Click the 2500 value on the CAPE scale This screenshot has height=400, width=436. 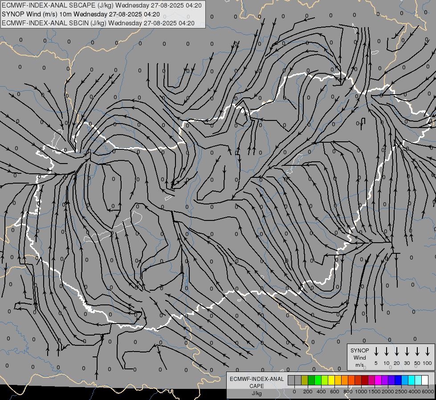(401, 392)
